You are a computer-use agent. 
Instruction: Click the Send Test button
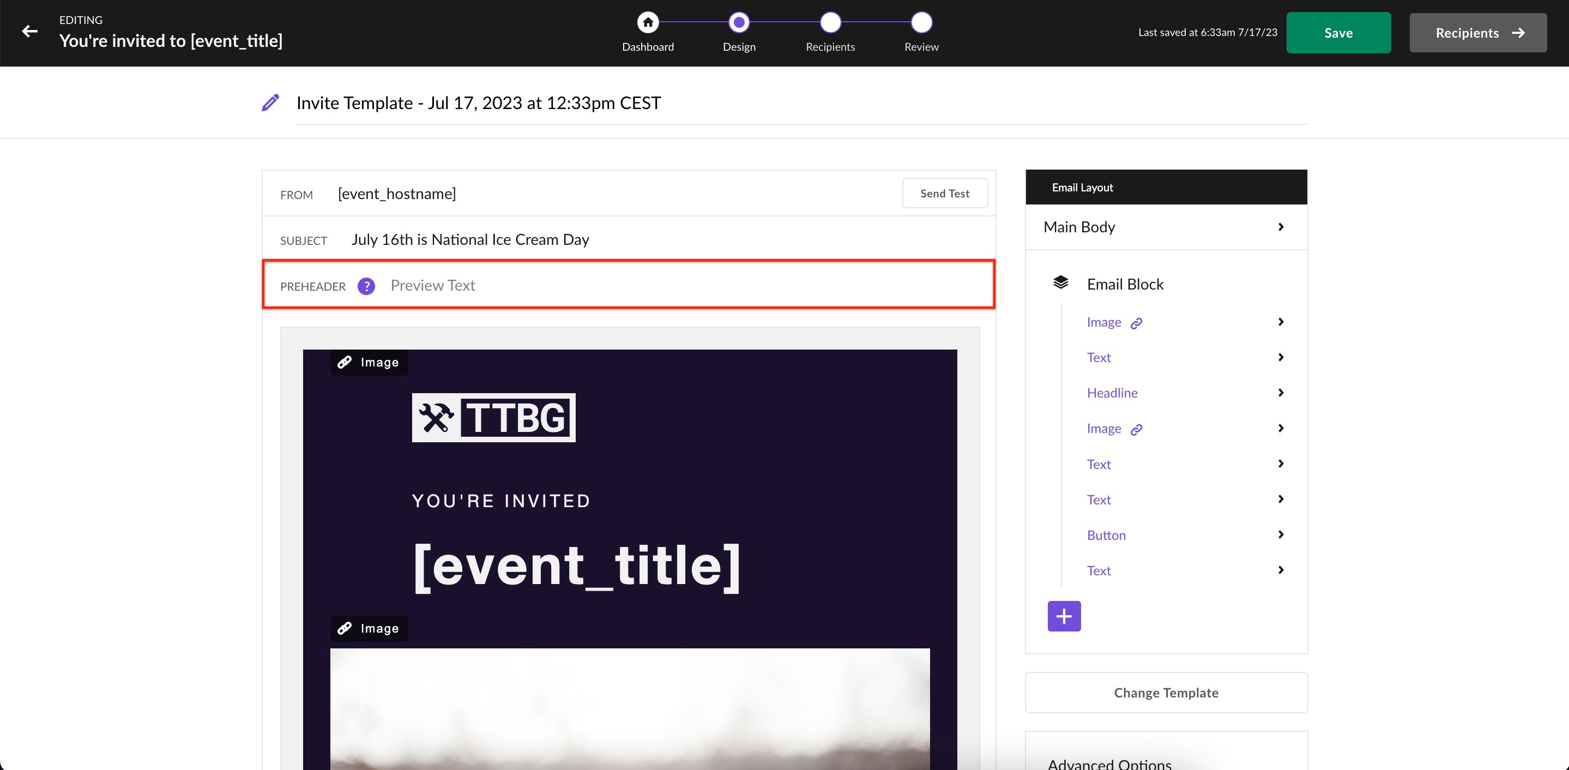944,193
